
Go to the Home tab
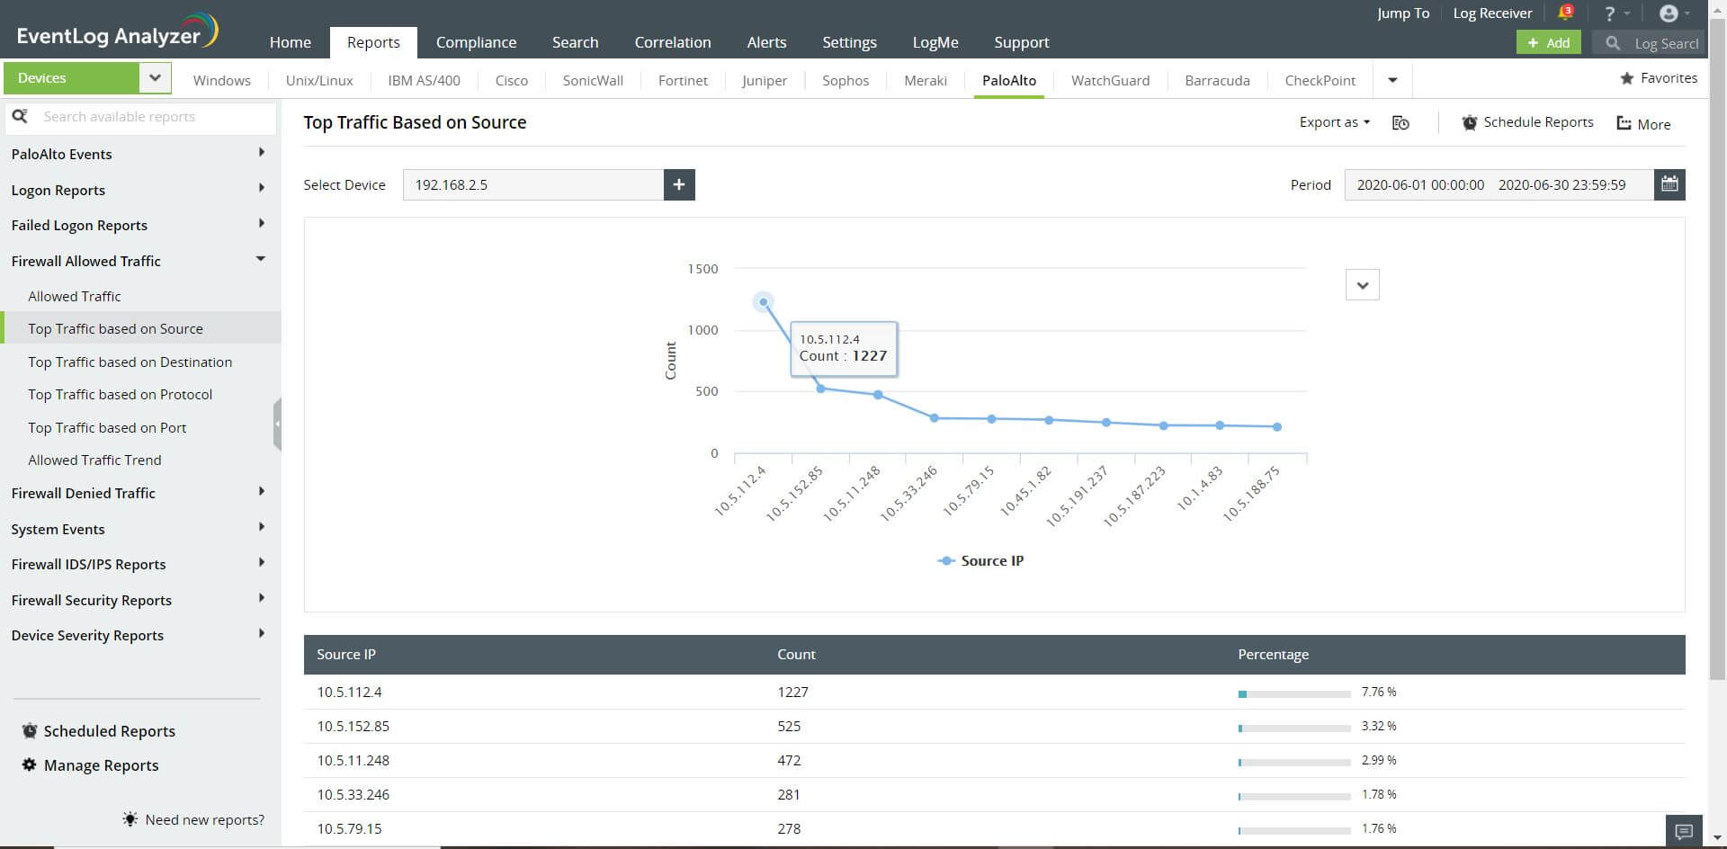(x=291, y=42)
